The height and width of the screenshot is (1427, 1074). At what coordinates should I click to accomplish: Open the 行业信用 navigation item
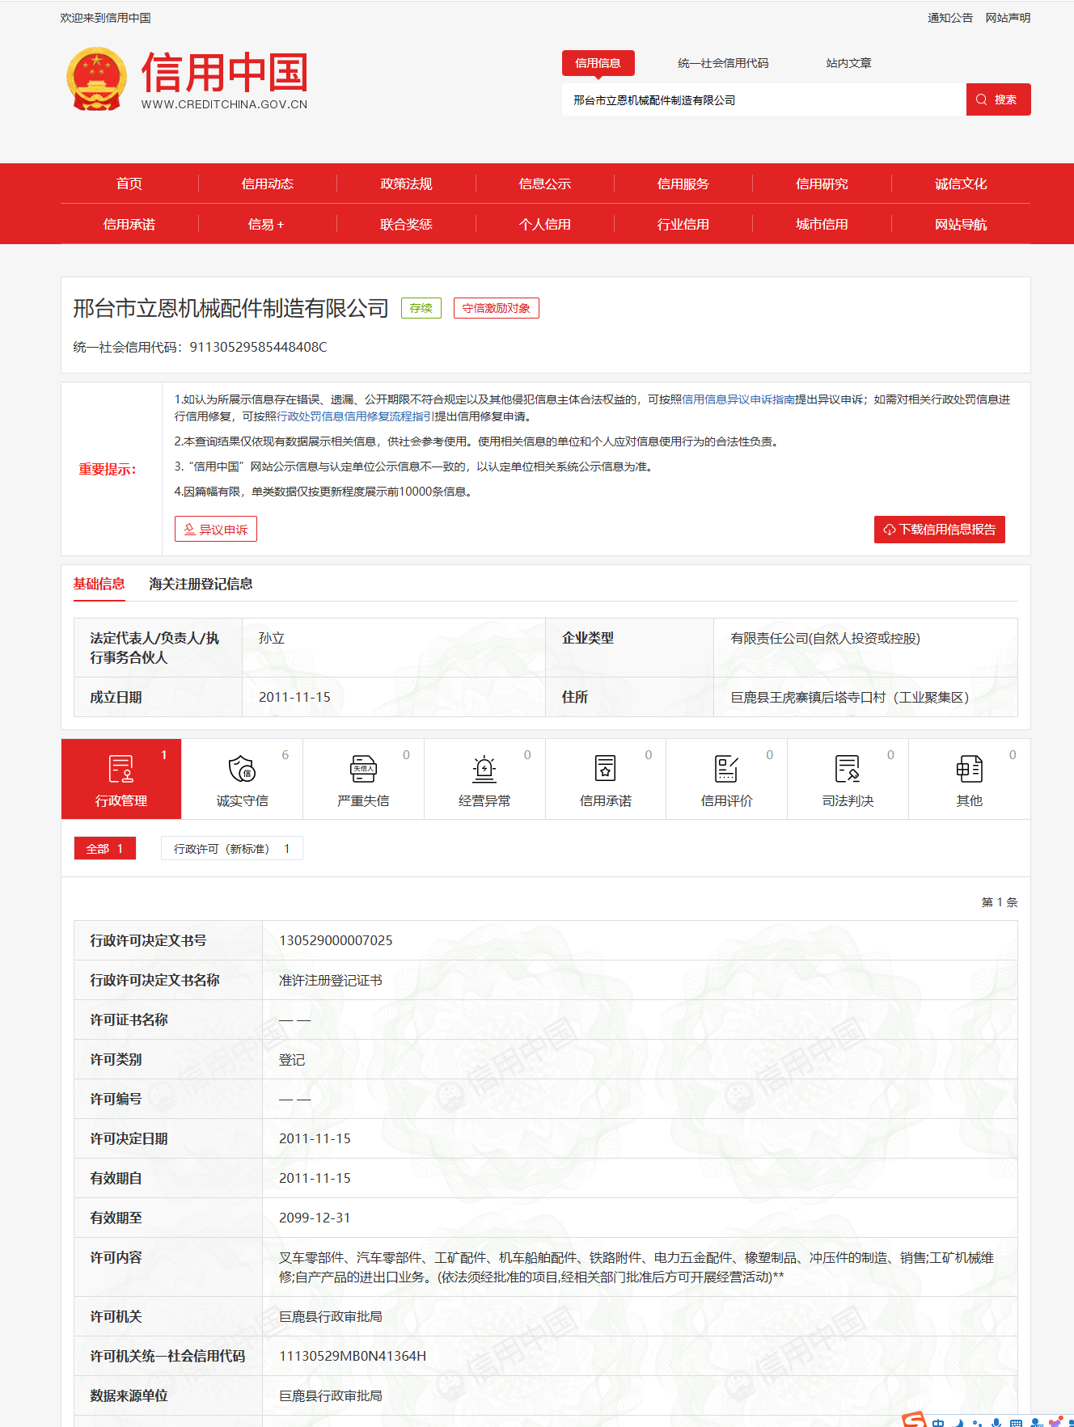[683, 224]
